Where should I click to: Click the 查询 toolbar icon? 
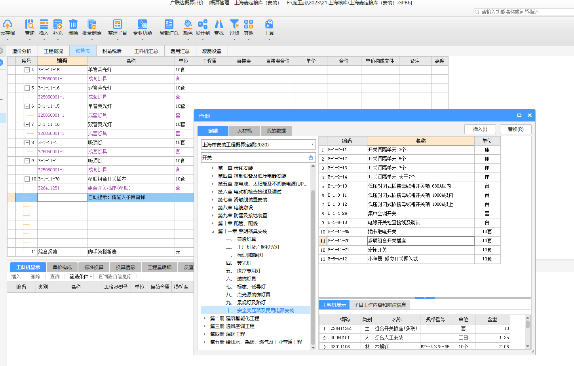[x=29, y=28]
